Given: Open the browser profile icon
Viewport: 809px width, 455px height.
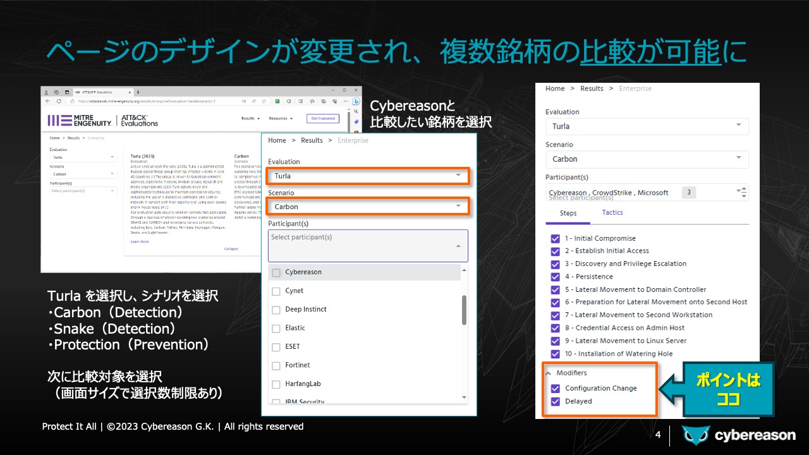Looking at the screenshot, I should tap(46, 92).
